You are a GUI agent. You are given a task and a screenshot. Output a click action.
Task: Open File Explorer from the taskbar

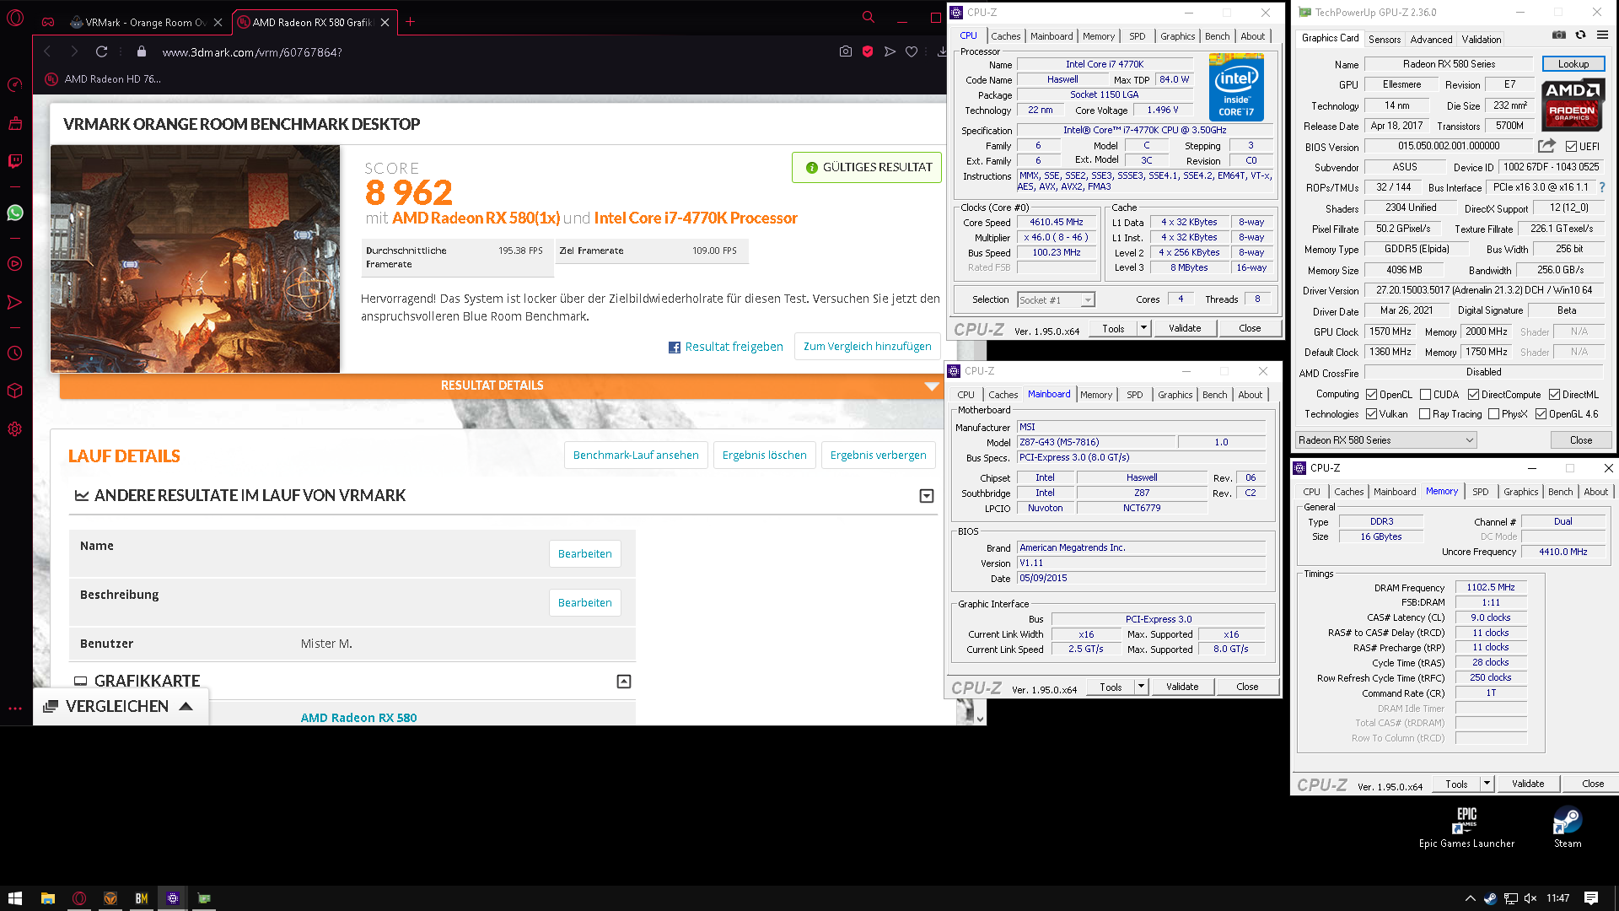[x=48, y=898]
